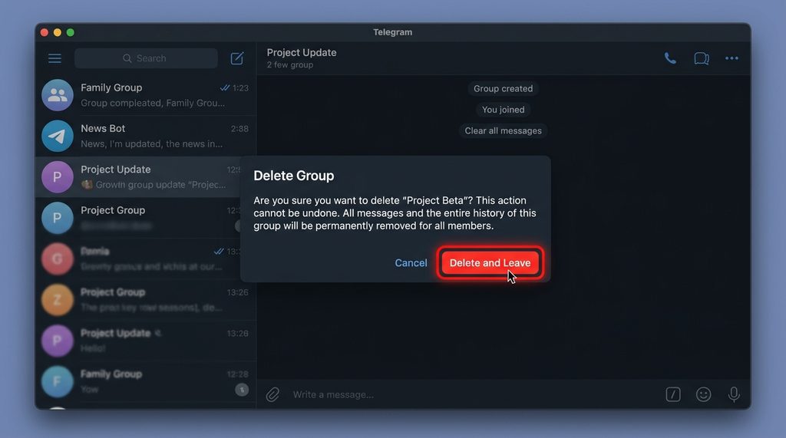Click the Search field in sidebar
Image resolution: width=786 pixels, height=438 pixels.
click(146, 58)
